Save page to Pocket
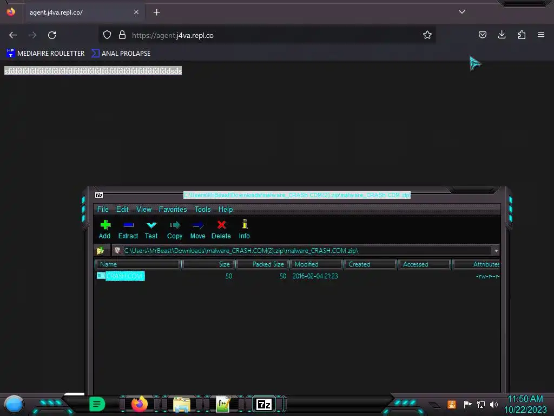 (482, 35)
